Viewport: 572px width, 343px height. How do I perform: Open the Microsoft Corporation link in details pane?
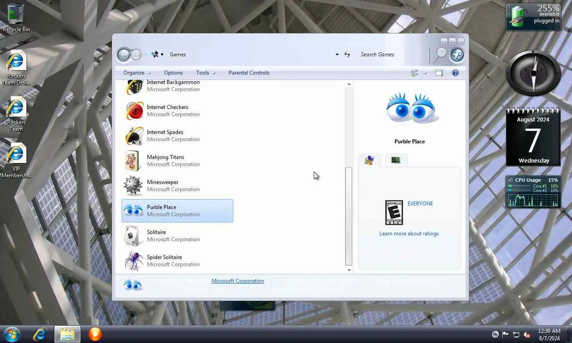click(x=238, y=281)
